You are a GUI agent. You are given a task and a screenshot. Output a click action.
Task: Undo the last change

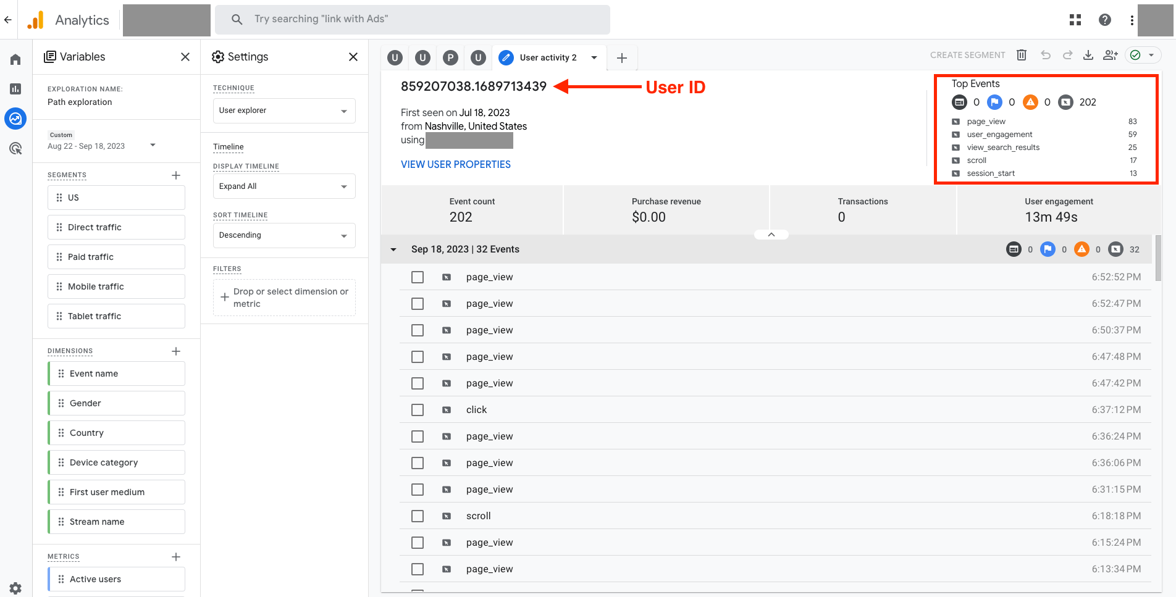pos(1045,55)
